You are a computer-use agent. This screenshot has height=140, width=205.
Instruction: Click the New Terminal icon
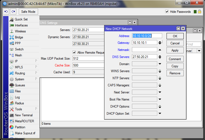(x=12, y=115)
